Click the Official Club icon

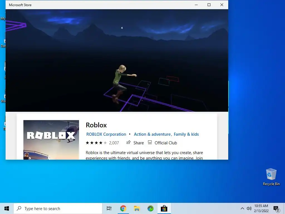(150, 142)
